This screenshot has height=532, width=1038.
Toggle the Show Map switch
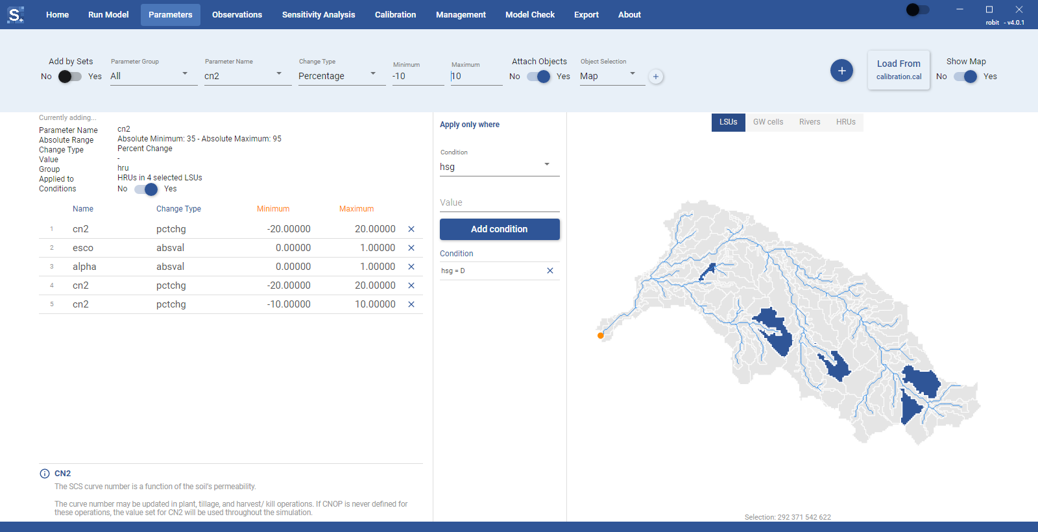965,77
